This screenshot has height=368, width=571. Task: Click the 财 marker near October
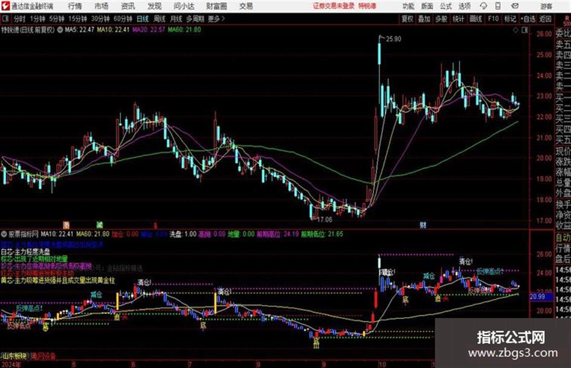[423, 225]
